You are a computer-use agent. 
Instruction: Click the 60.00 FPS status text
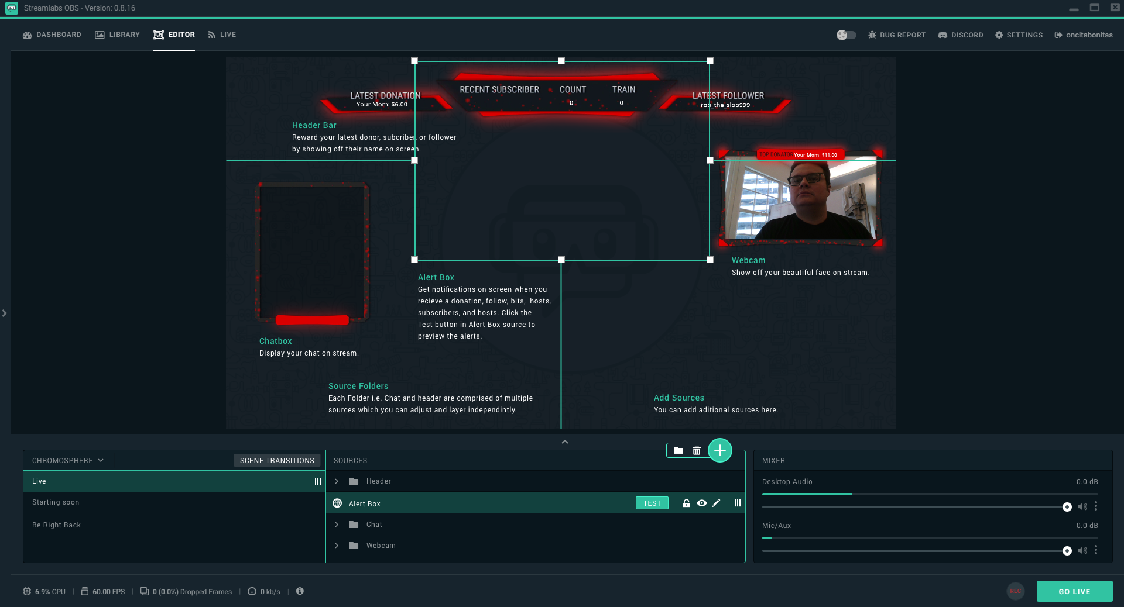pos(109,592)
